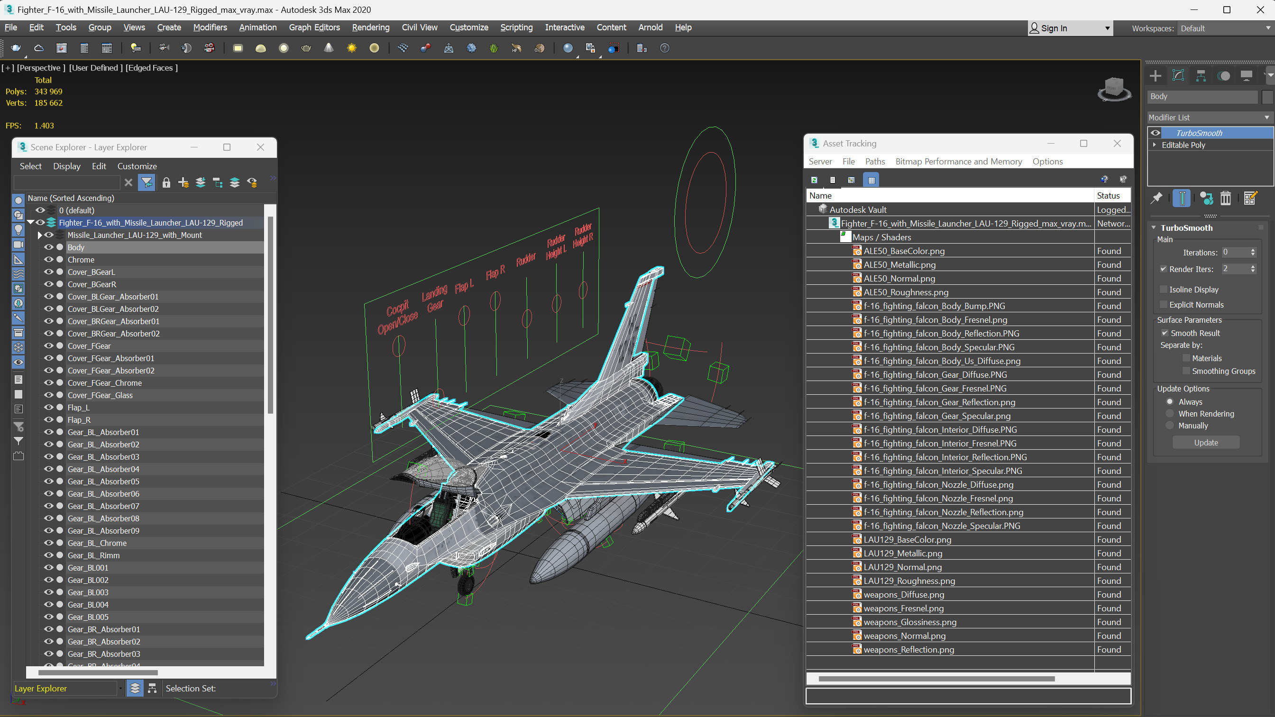
Task: Click Make Unique icon below modifier stack
Action: (1206, 199)
